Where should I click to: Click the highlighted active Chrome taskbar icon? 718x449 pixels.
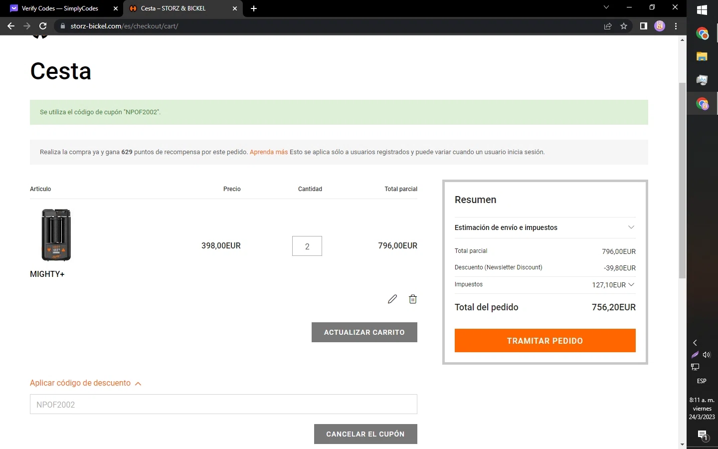coord(702,104)
